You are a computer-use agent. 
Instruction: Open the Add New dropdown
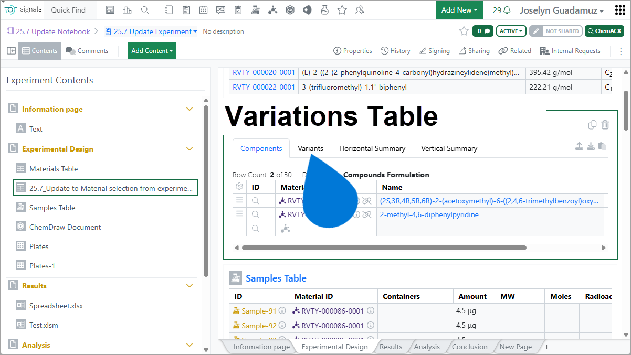[x=459, y=10]
